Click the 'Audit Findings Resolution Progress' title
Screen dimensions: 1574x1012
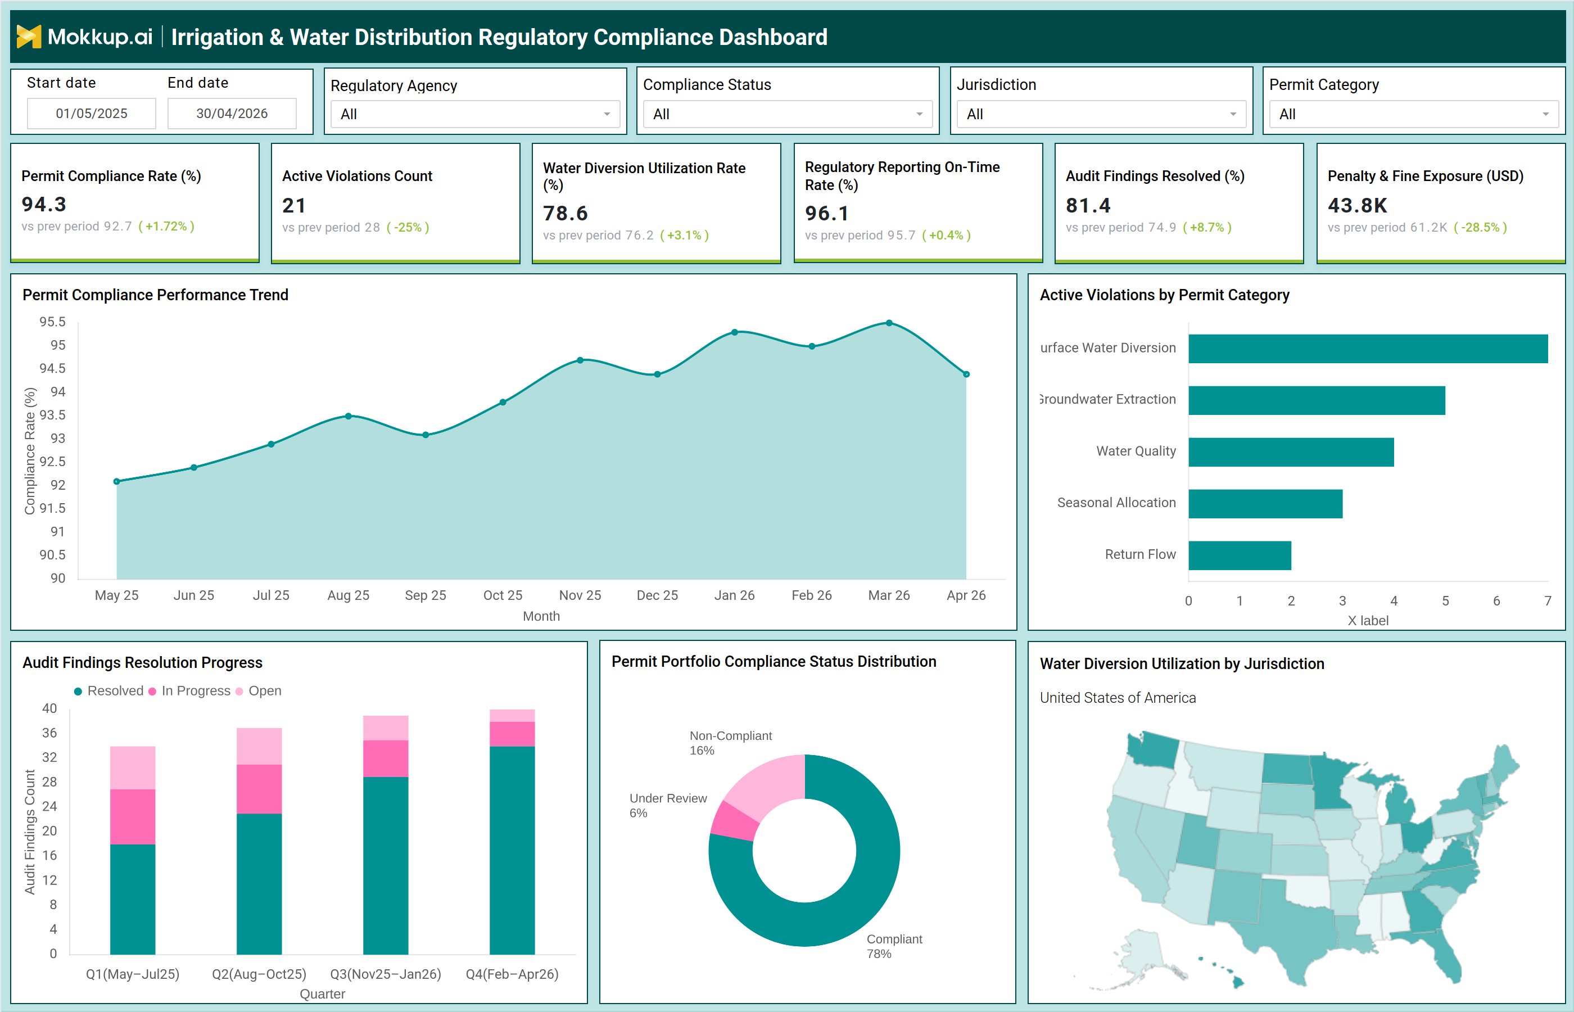(143, 662)
